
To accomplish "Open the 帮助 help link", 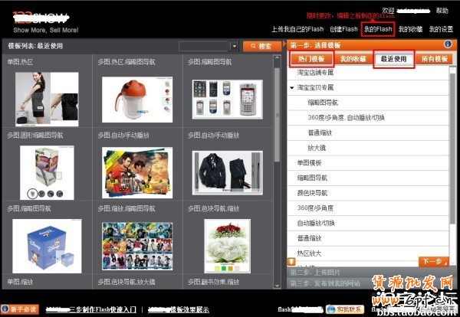I will coord(442,11).
